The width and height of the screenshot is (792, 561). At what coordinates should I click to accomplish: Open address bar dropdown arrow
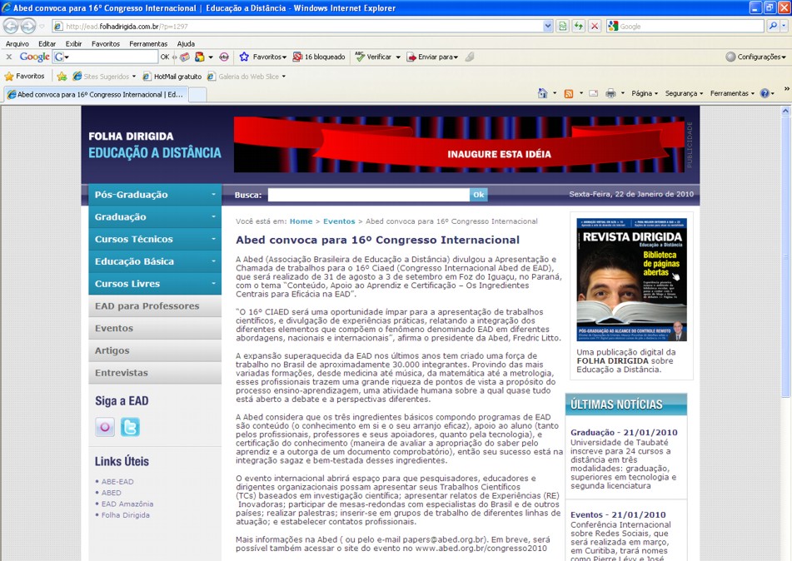(x=548, y=27)
